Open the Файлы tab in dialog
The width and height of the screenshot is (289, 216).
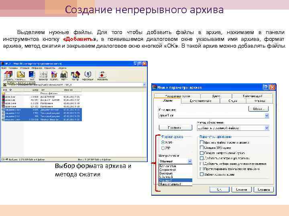pos(260,101)
